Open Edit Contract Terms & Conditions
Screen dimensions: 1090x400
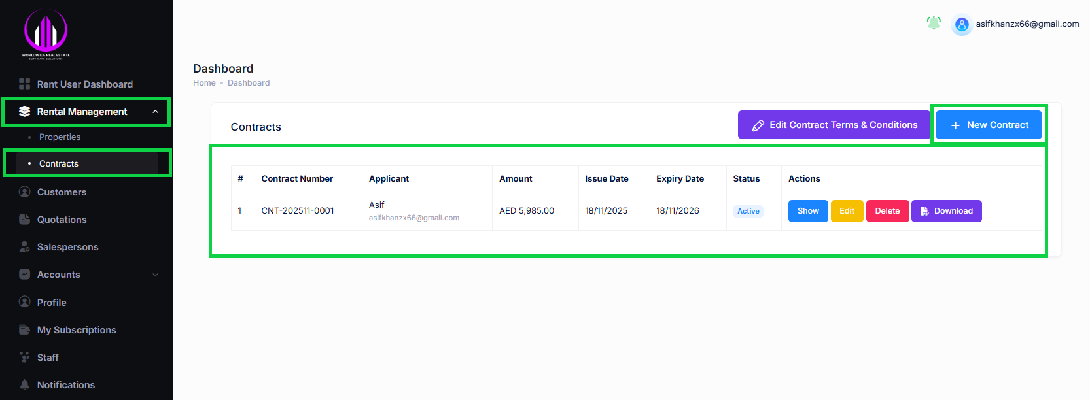834,124
